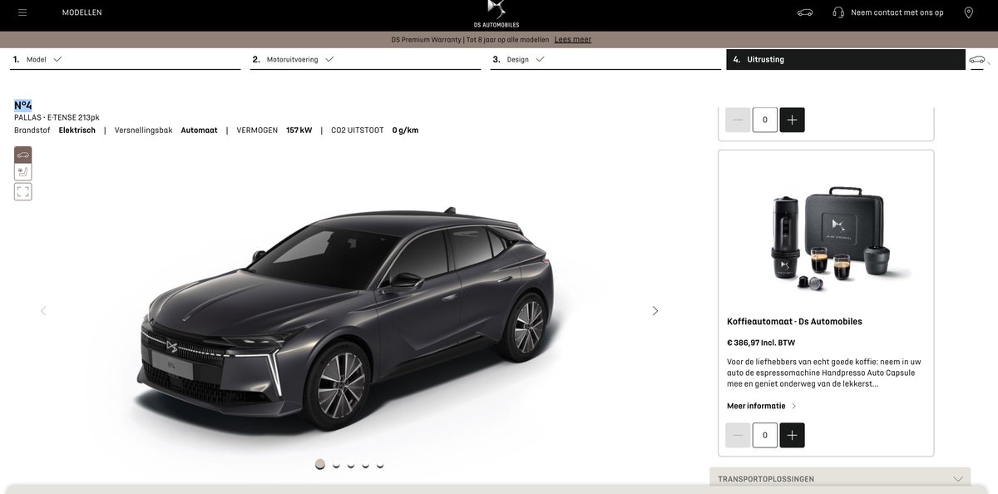
Task: Follow the 'Lees meer' warranty link
Action: pyautogui.click(x=573, y=39)
